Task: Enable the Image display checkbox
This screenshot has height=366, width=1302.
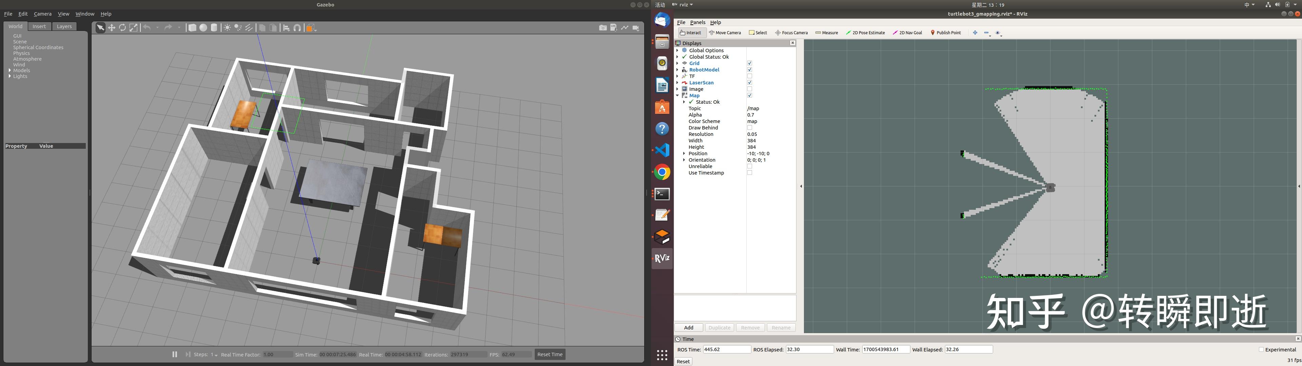Action: point(750,89)
